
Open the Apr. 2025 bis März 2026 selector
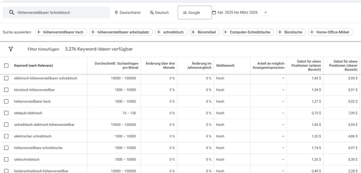[x=240, y=12]
